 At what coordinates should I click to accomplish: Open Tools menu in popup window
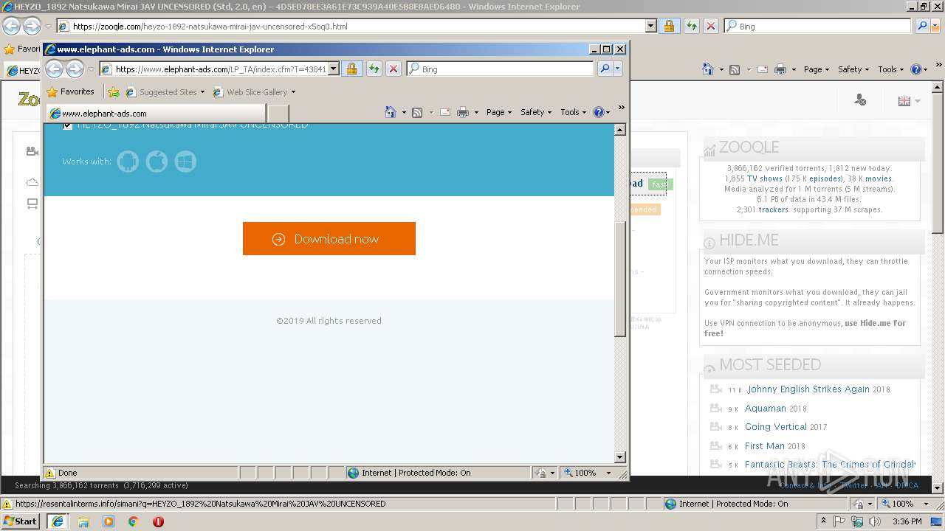point(573,112)
